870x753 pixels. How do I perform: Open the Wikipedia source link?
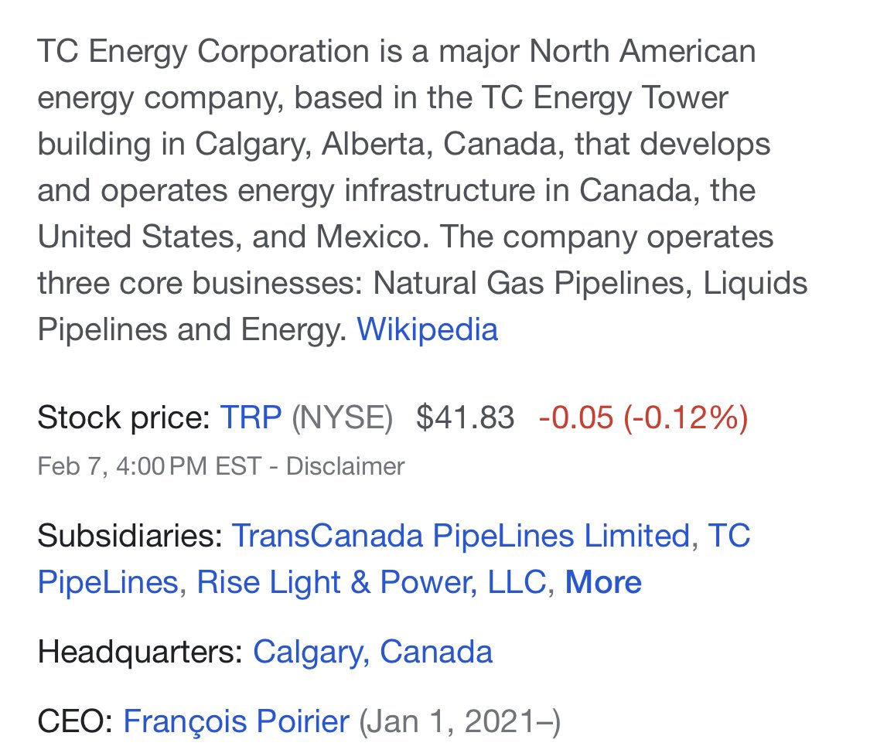coord(427,329)
